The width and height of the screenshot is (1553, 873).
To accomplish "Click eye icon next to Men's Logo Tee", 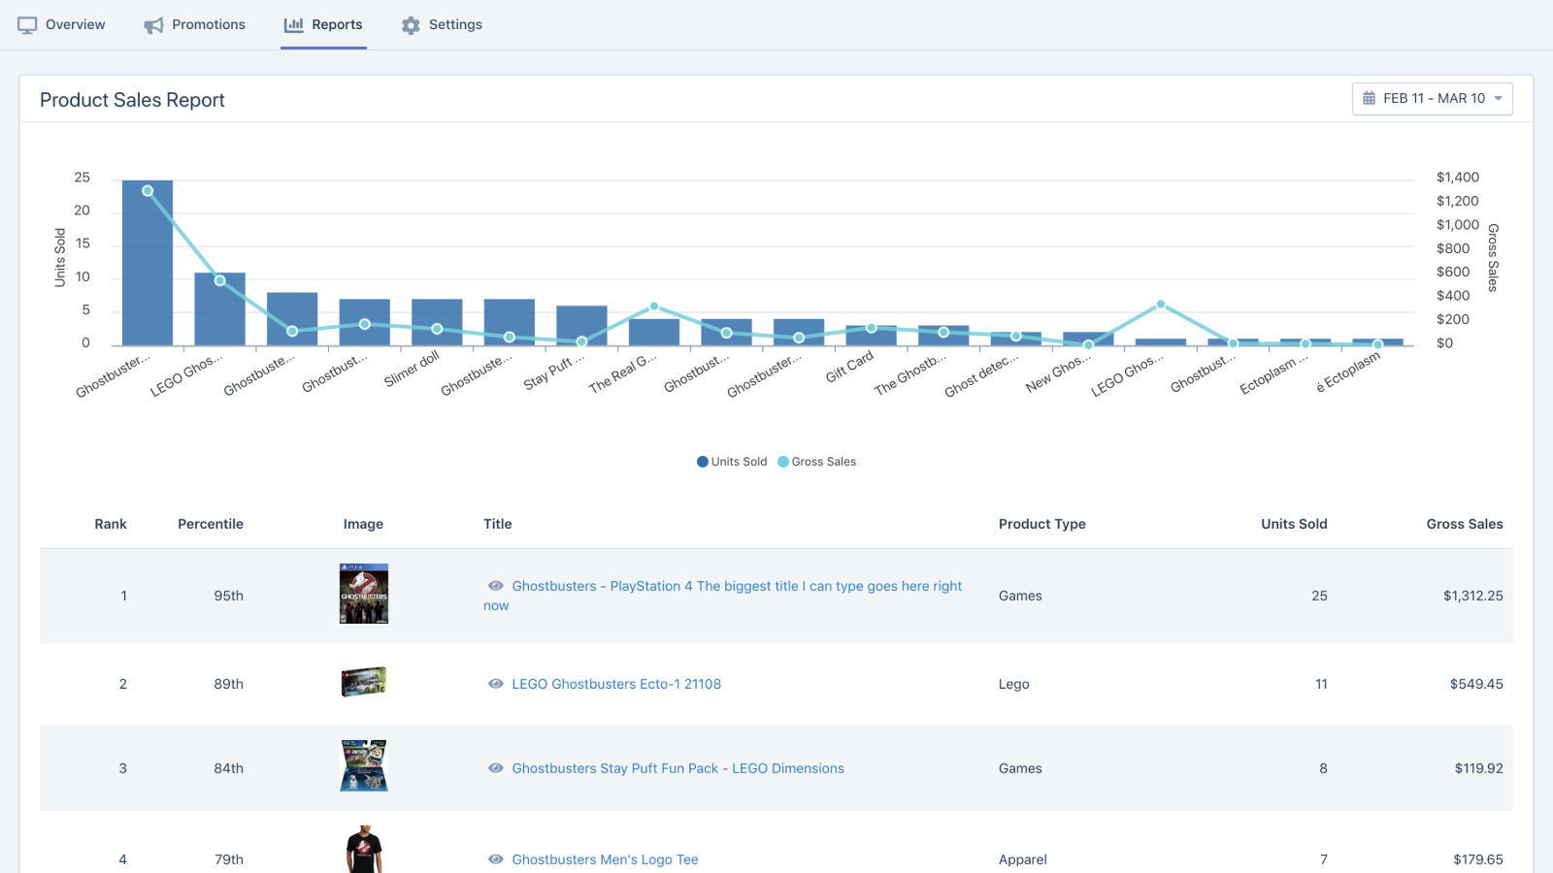I will pyautogui.click(x=496, y=859).
